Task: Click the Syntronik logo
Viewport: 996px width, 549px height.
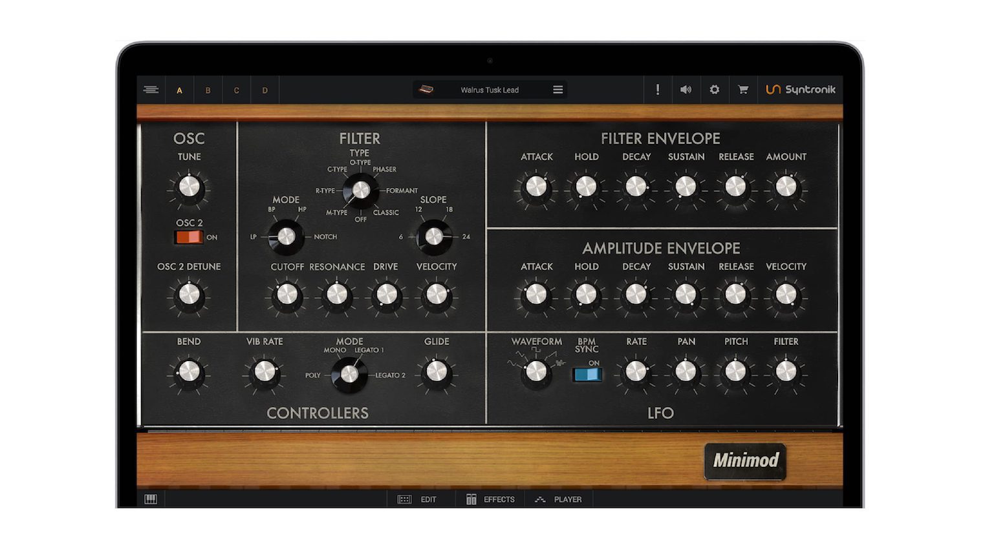Action: pyautogui.click(x=801, y=90)
